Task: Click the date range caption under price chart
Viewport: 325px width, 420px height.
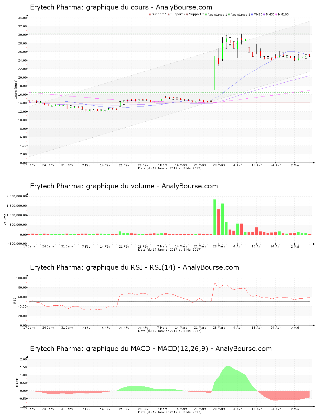Action: (x=170, y=168)
